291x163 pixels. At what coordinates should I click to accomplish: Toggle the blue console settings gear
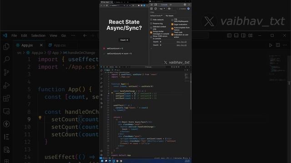[188, 9]
